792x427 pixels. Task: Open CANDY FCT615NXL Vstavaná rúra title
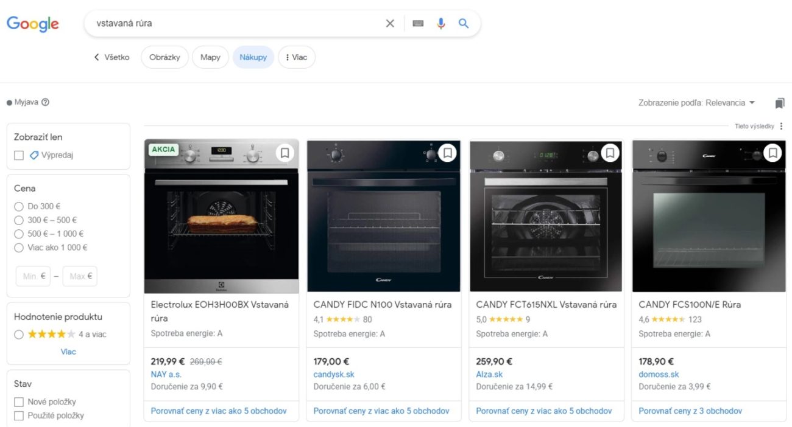coord(546,304)
